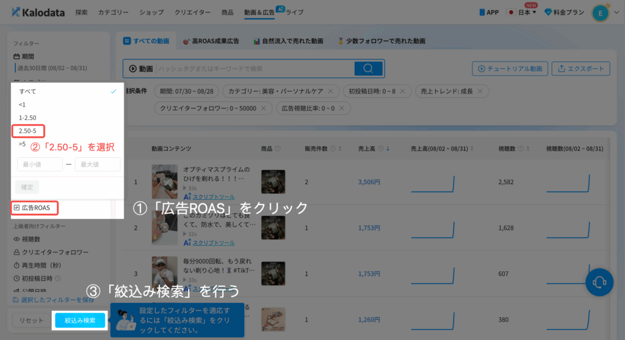This screenshot has width=625, height=340.
Task: Focus the hashtag or keyword search field
Action: 255,69
